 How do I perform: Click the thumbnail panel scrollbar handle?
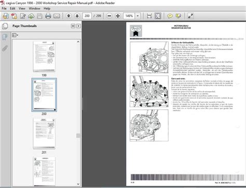[x=78, y=136]
